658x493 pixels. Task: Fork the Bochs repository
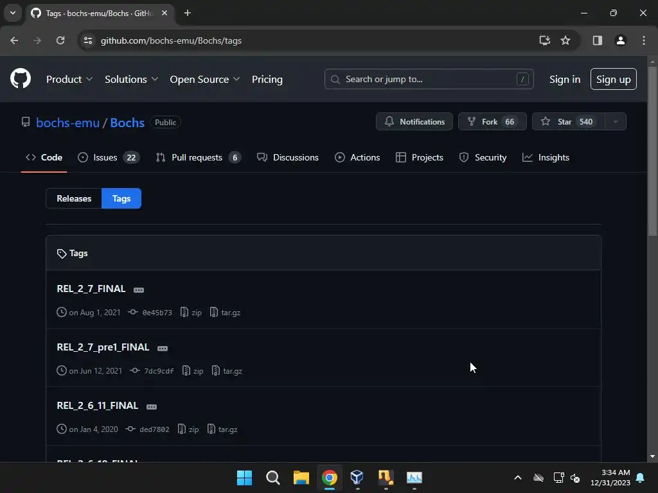pyautogui.click(x=492, y=121)
